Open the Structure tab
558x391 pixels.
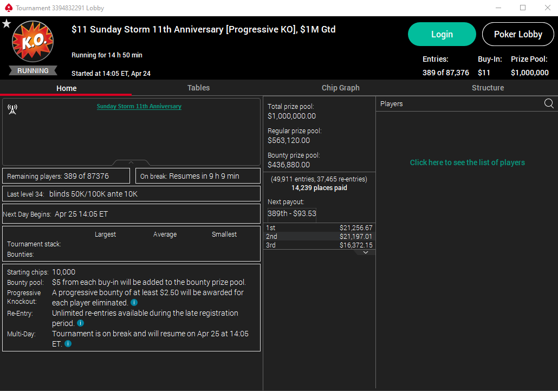(488, 88)
